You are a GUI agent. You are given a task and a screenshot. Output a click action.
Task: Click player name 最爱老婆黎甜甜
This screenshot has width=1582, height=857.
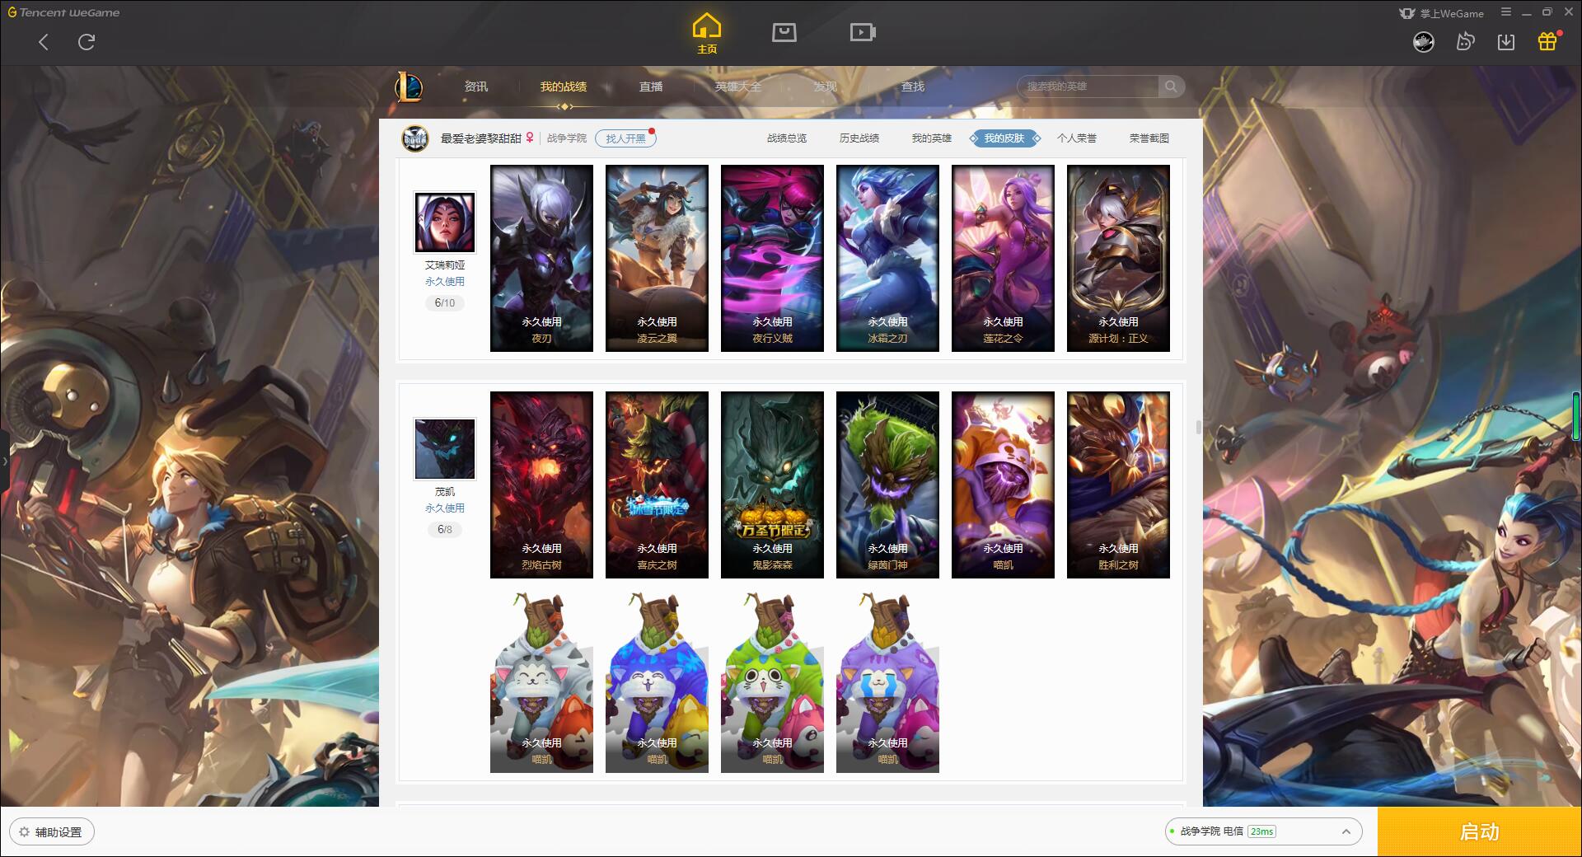click(480, 138)
